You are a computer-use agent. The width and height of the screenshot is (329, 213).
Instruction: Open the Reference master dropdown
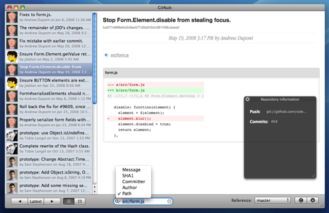tap(272, 201)
